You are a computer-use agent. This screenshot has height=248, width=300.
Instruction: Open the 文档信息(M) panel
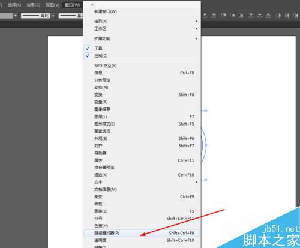(x=142, y=189)
